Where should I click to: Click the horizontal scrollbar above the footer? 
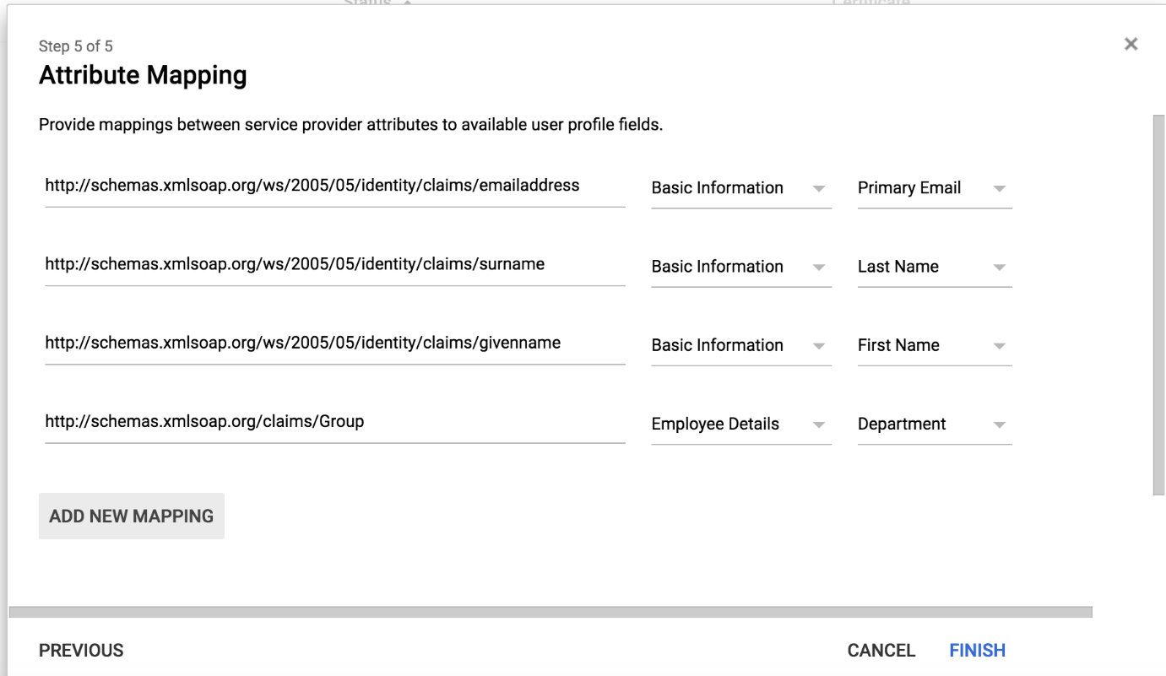point(550,611)
